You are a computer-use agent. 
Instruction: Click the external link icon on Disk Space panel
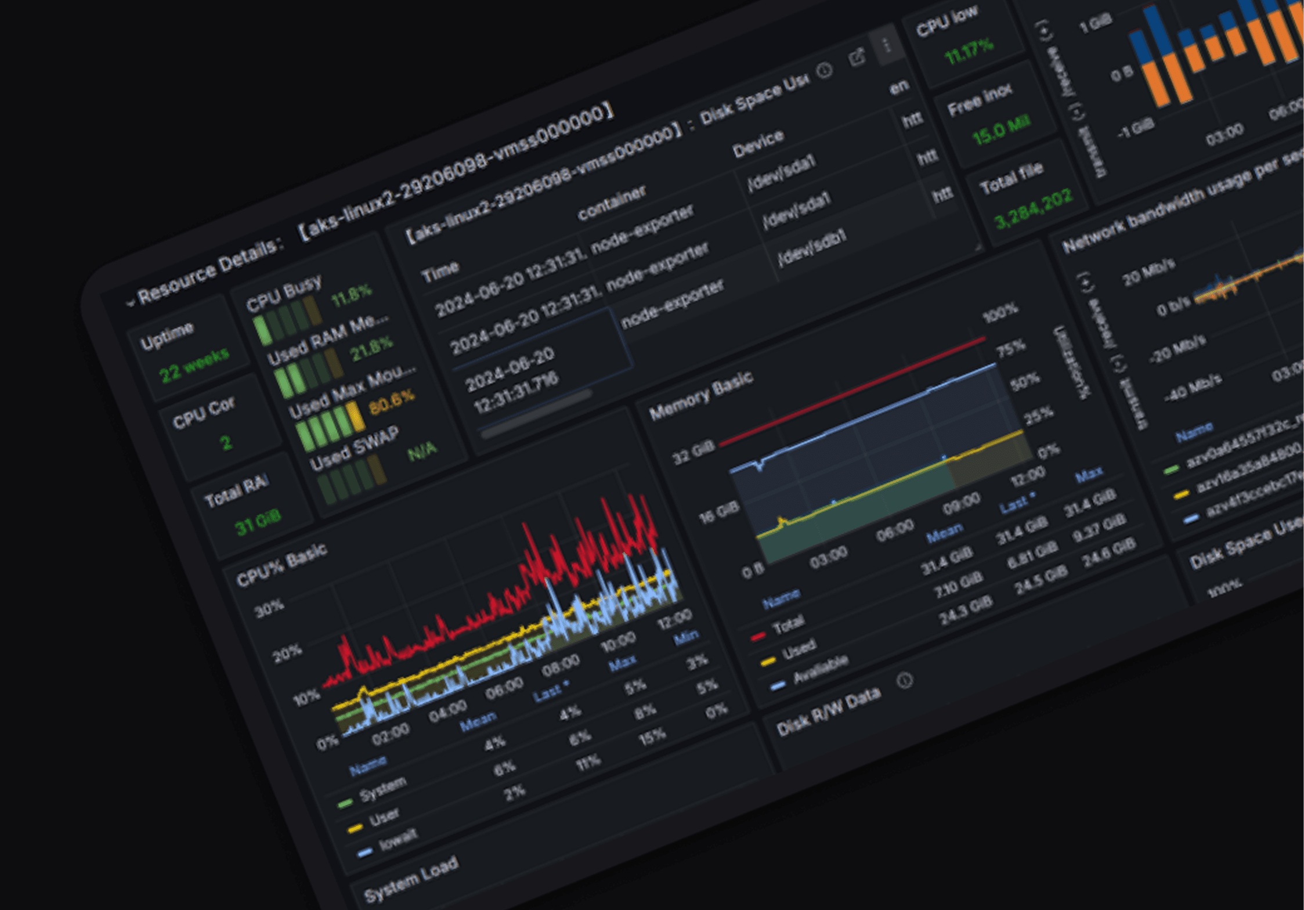coord(857,57)
